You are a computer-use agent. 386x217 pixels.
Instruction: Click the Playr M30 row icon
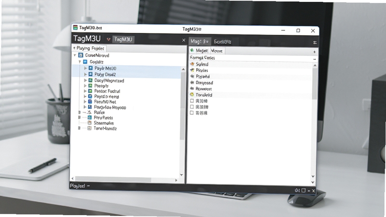tap(91, 68)
